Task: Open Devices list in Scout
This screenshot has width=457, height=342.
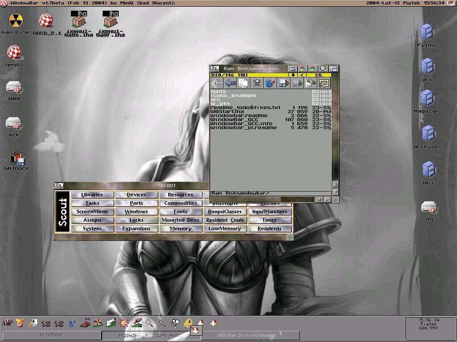Action: coord(137,195)
